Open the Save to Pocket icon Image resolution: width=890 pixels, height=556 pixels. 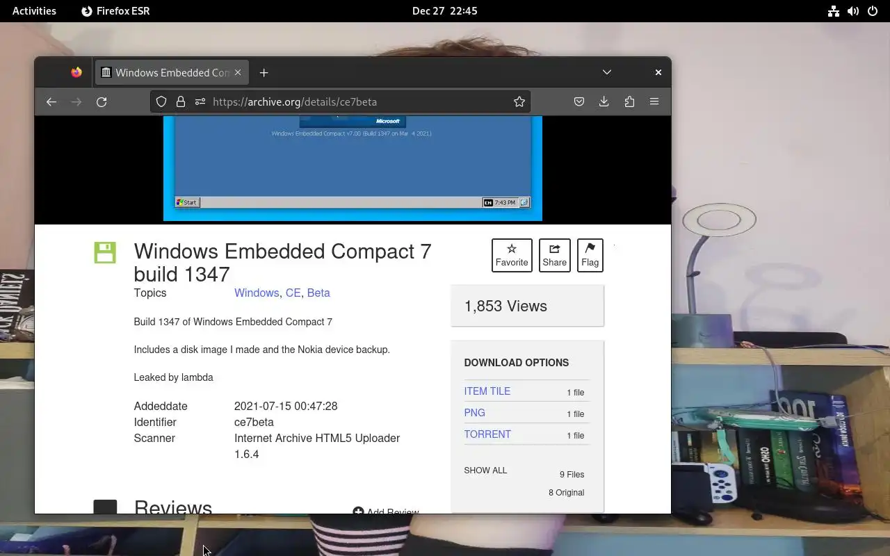point(579,101)
